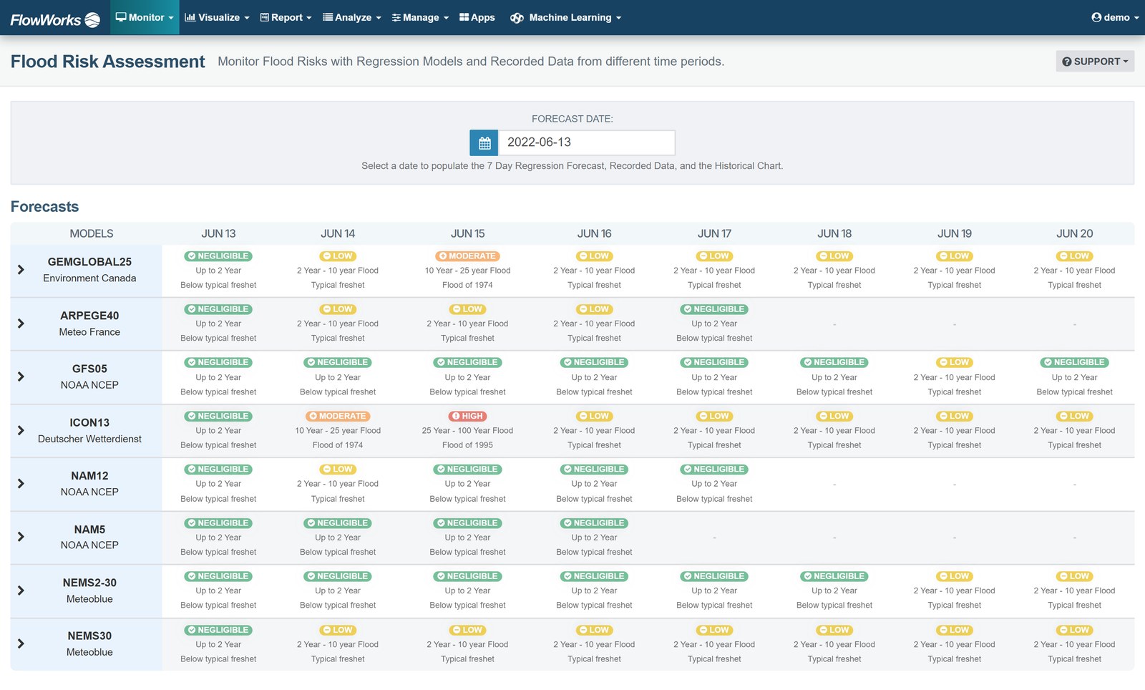Screen dimensions: 1145x690
Task: Click the JUN 15 column header
Action: (467, 233)
